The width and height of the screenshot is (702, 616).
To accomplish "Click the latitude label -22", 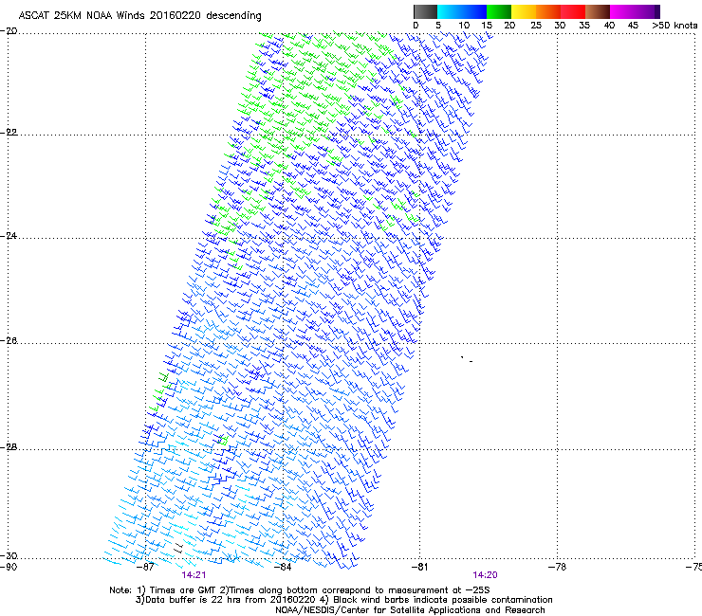I will [9, 133].
